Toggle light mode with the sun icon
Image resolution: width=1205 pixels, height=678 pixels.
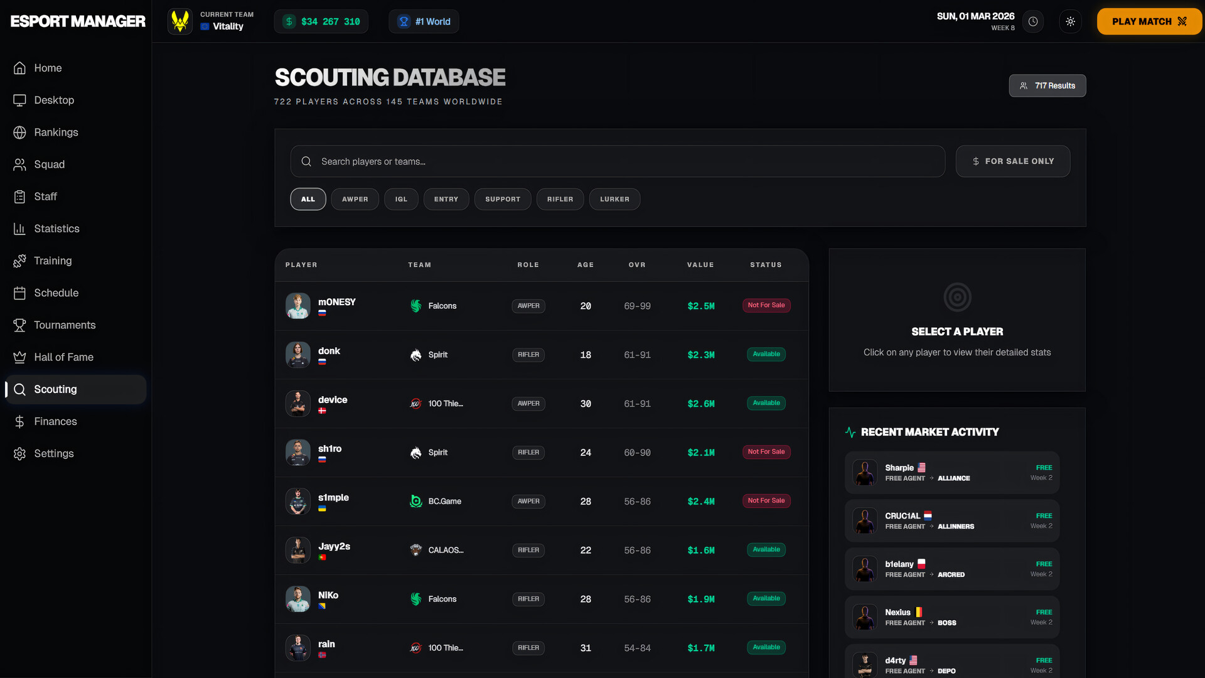tap(1070, 21)
